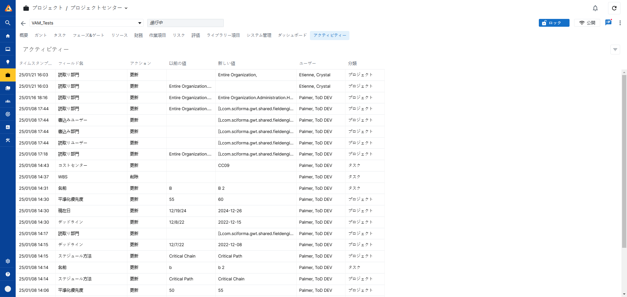Open the activity filter icon
This screenshot has height=297, width=627.
point(615,50)
